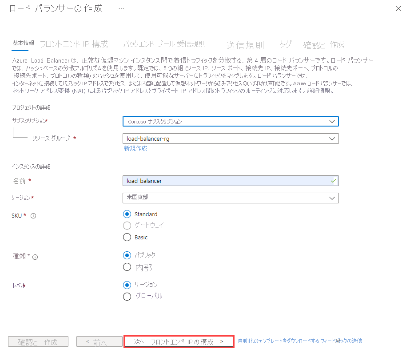
Task: Open the リソース グループ dropdown
Action: click(231, 139)
